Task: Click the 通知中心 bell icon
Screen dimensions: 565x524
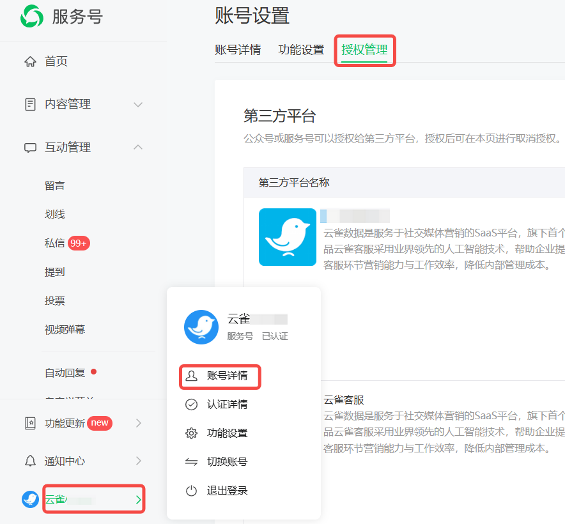Action: click(30, 461)
